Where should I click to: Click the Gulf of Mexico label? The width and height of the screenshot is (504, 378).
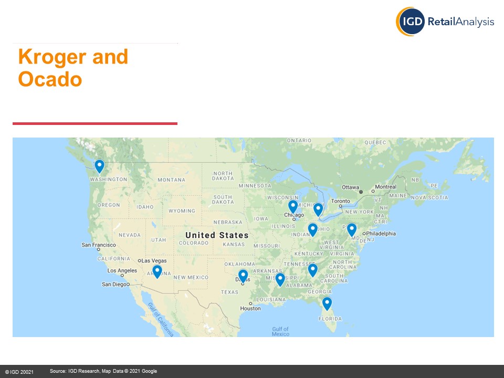point(280,331)
